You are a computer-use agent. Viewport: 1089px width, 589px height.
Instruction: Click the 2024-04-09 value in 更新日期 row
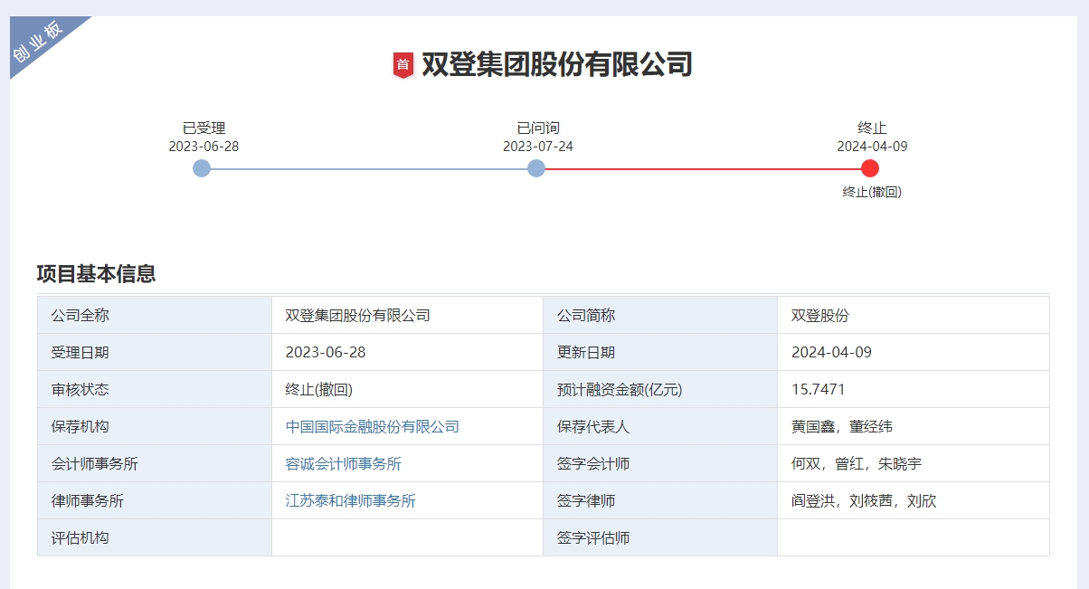point(914,353)
